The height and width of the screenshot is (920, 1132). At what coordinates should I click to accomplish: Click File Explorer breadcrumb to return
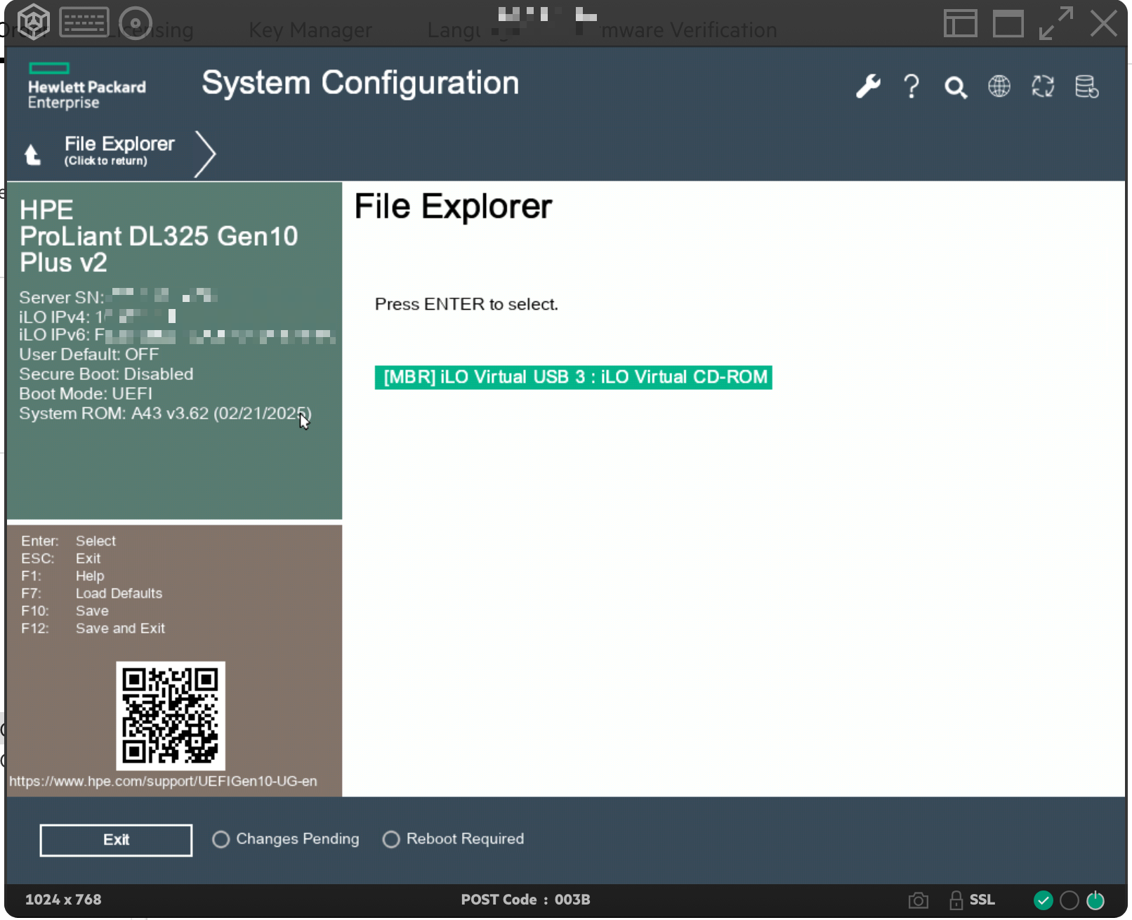point(119,150)
